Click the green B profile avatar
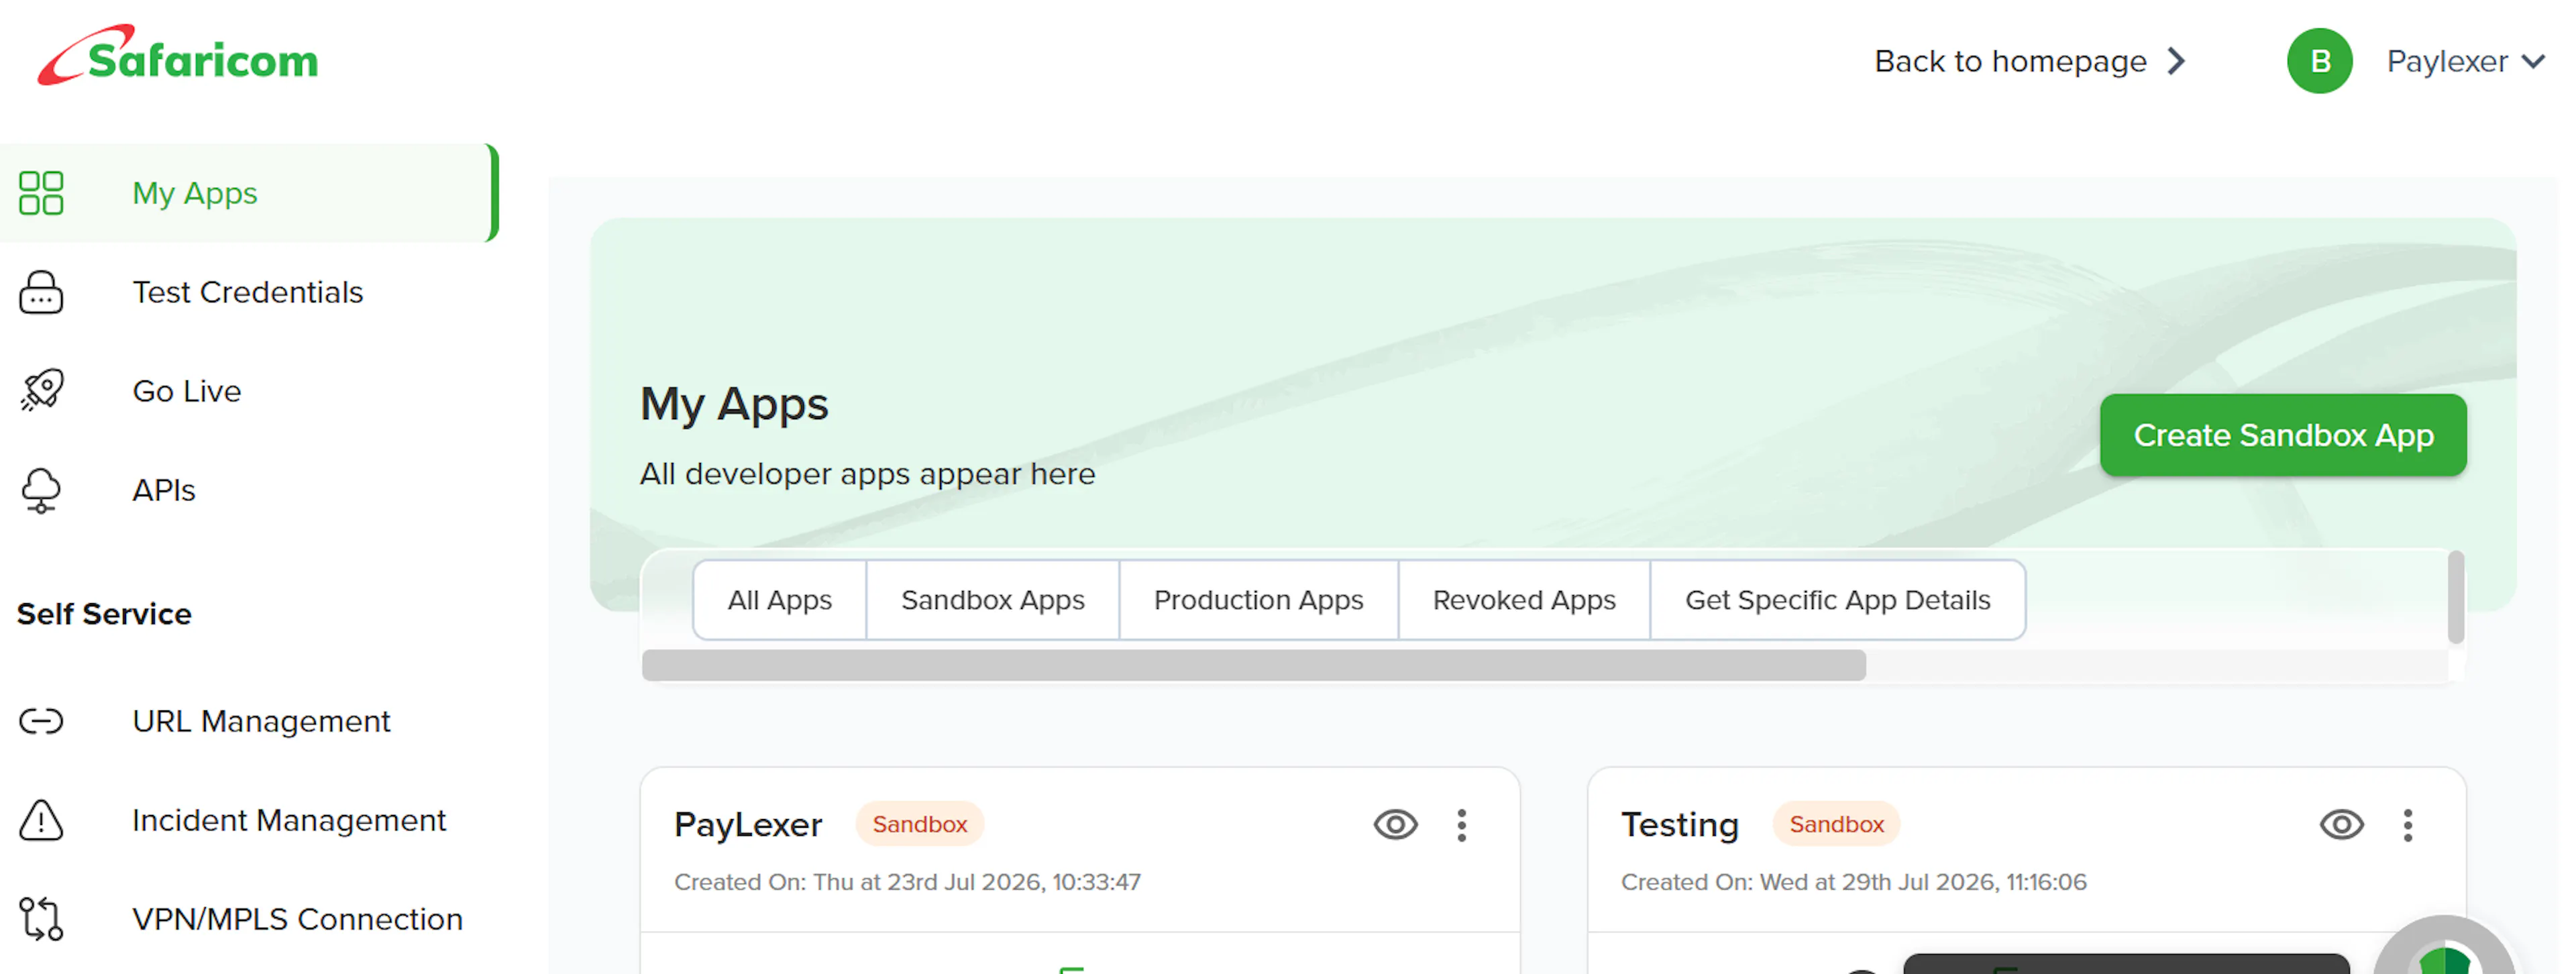The image size is (2576, 974). click(2320, 61)
